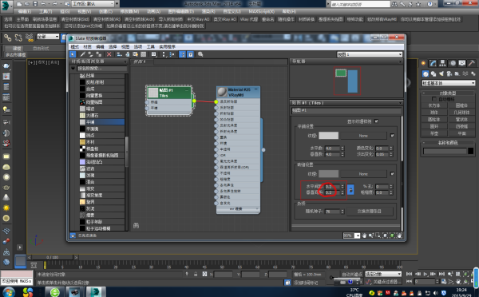
Task: Click the diffuse map input socket on VRayMtl
Action: click(216, 101)
